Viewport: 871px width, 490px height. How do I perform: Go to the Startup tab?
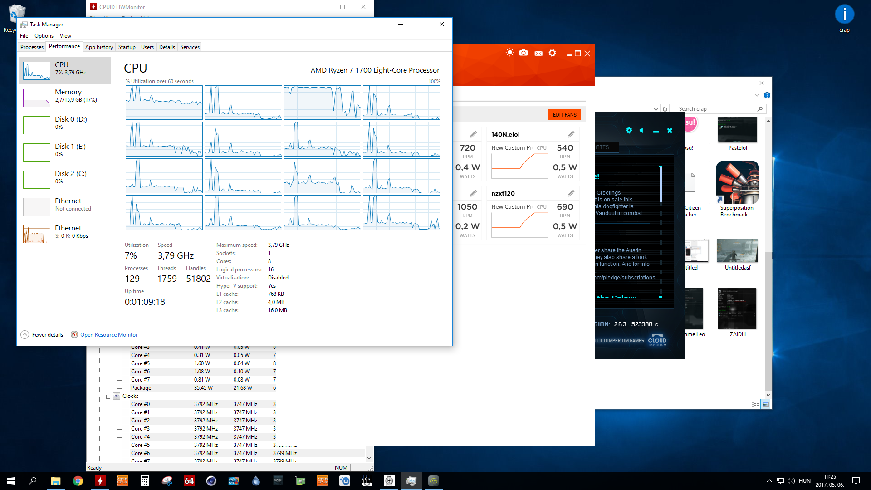(127, 47)
